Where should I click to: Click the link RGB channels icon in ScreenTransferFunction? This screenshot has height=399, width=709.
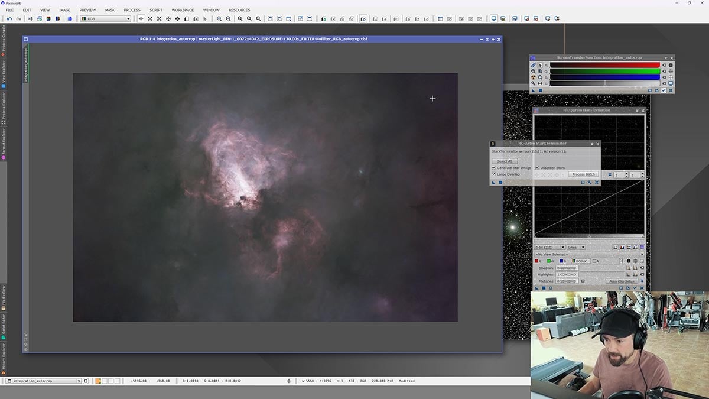point(534,65)
